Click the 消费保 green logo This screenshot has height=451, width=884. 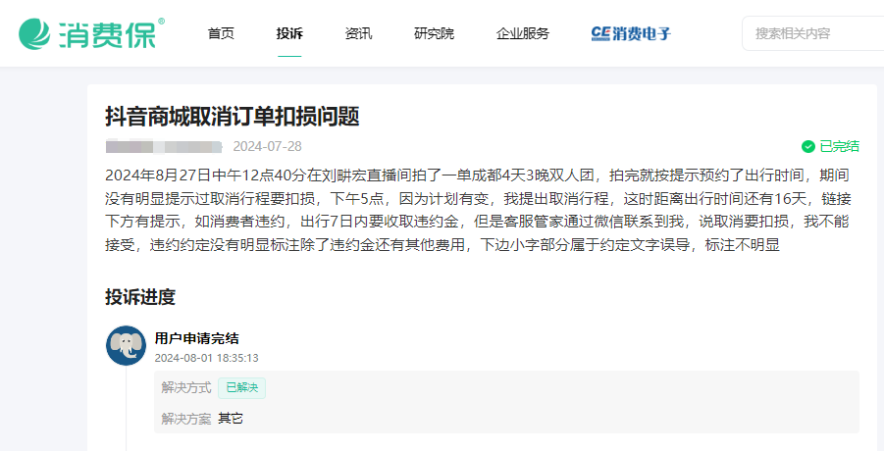pyautogui.click(x=91, y=33)
